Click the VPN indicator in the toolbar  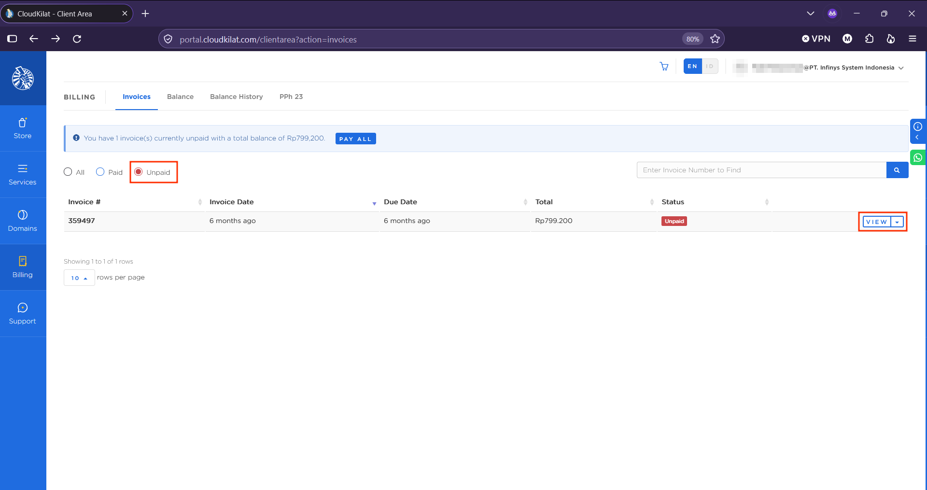click(x=816, y=39)
